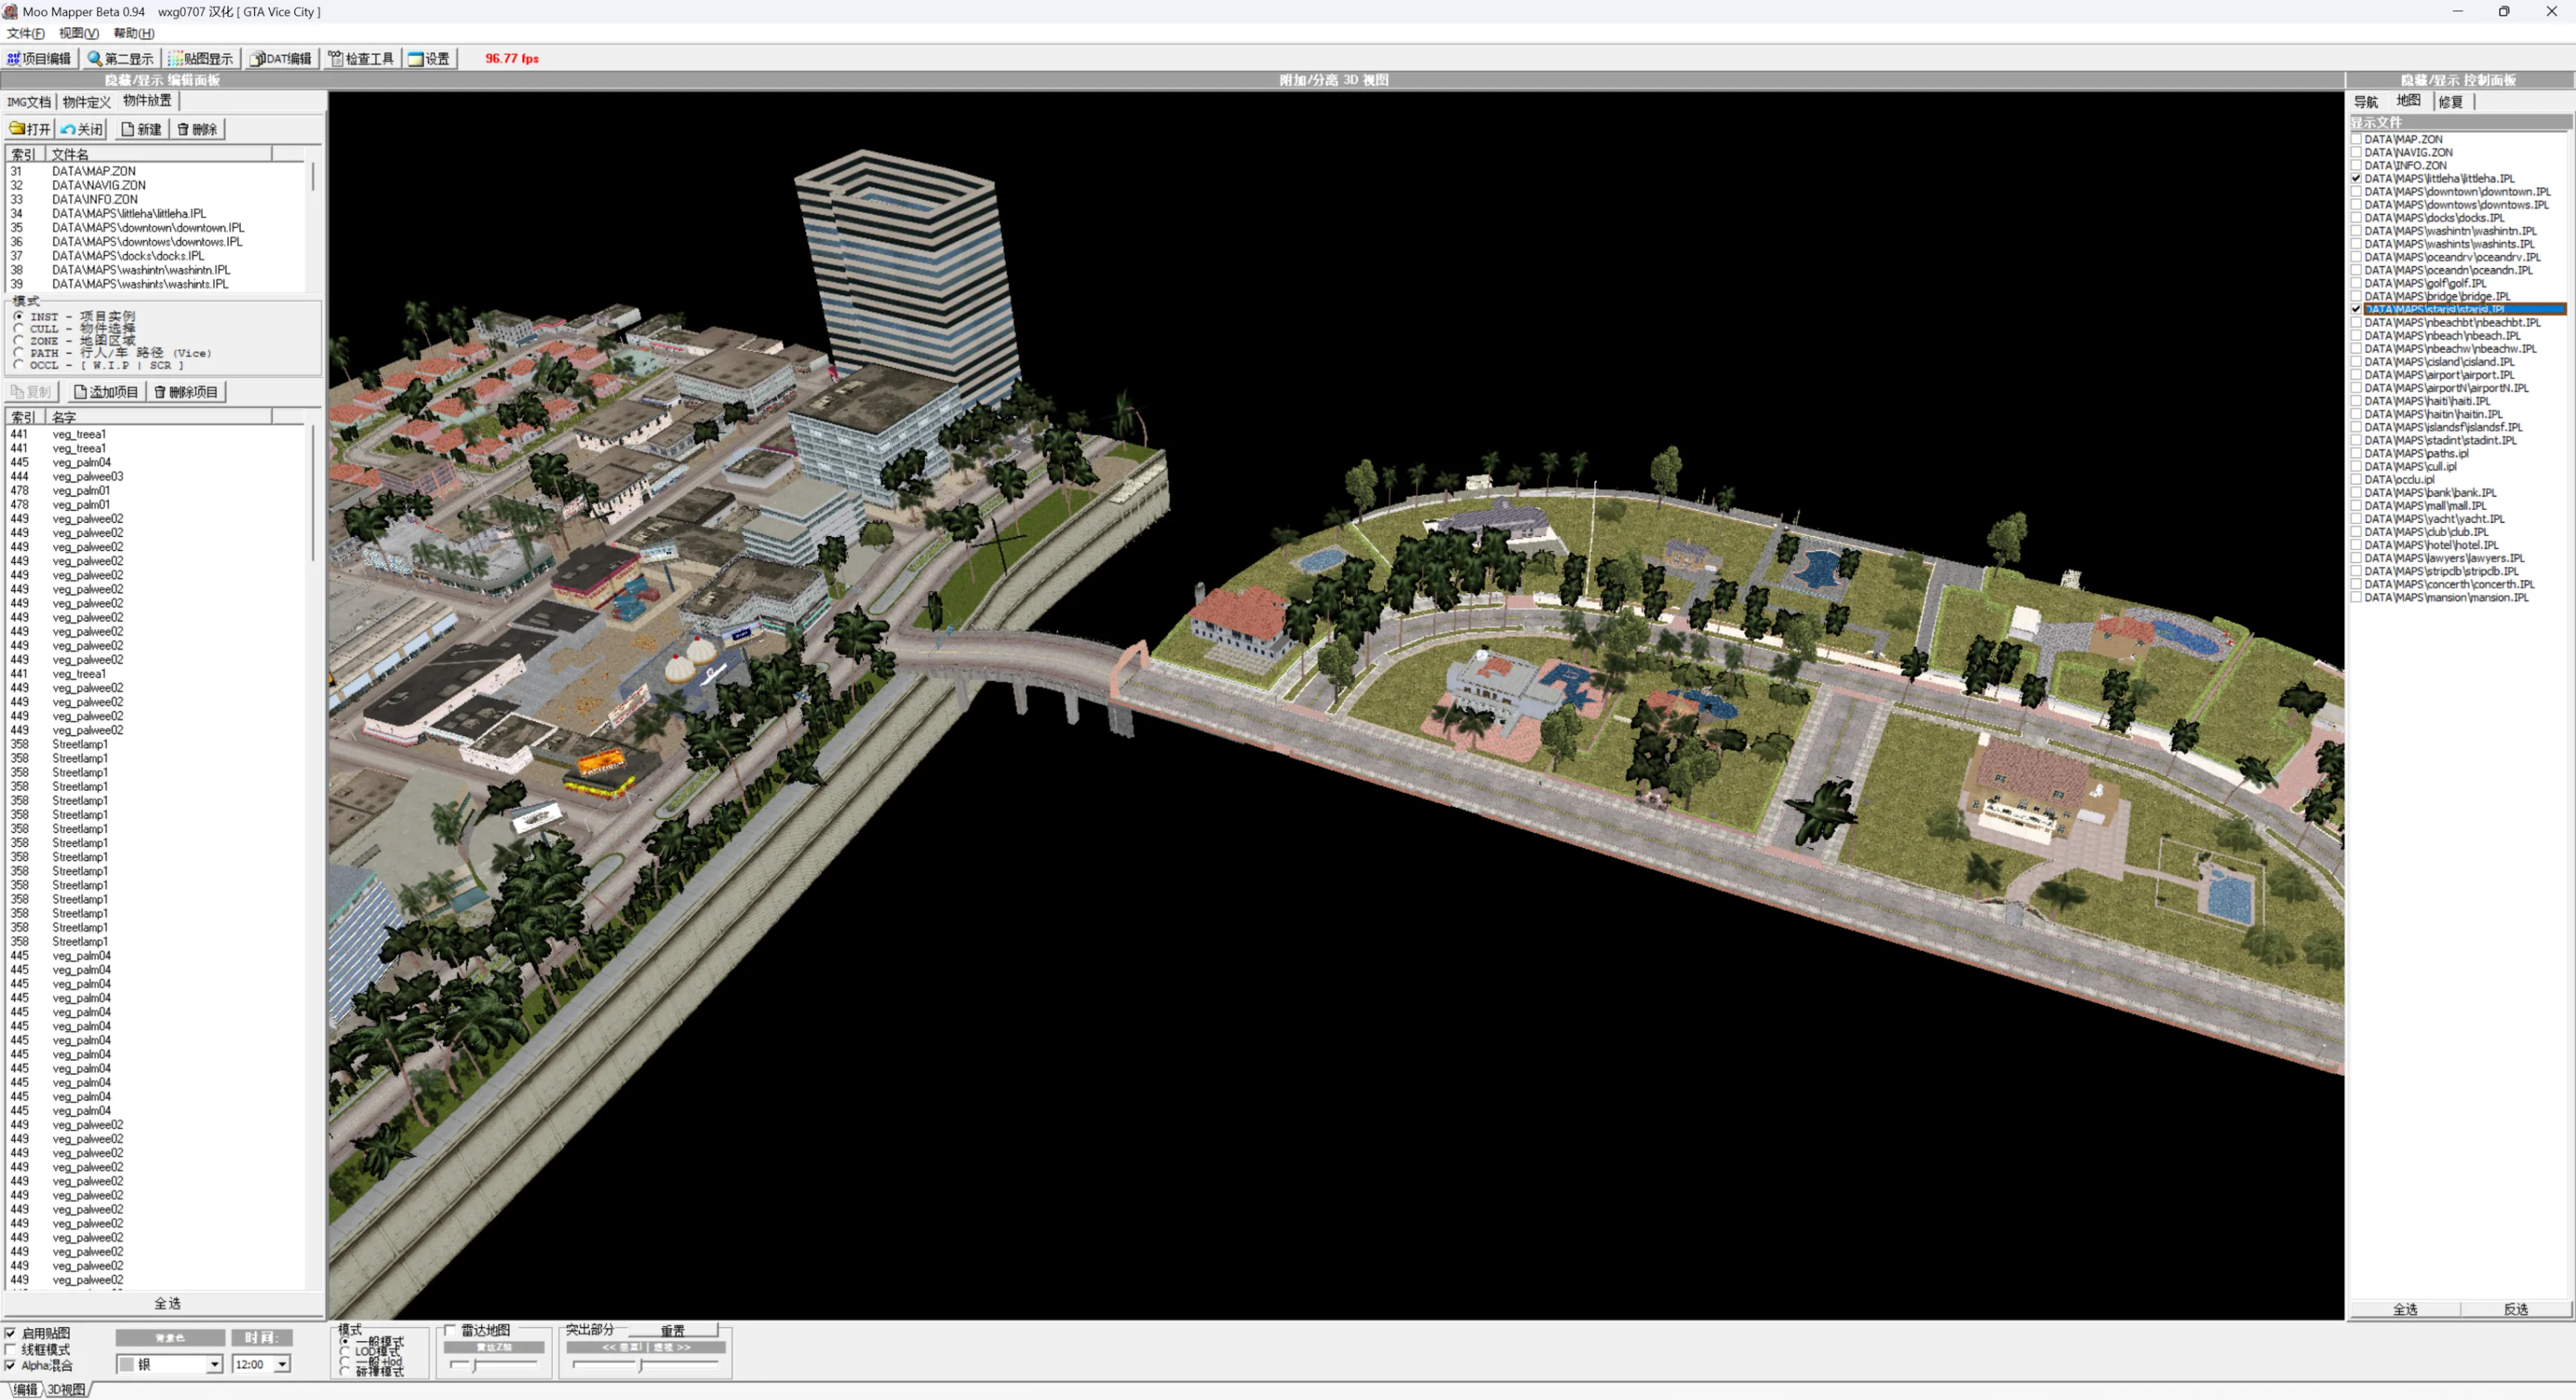Select PATH ped/car path mode
The image size is (2576, 1400).
[x=18, y=352]
